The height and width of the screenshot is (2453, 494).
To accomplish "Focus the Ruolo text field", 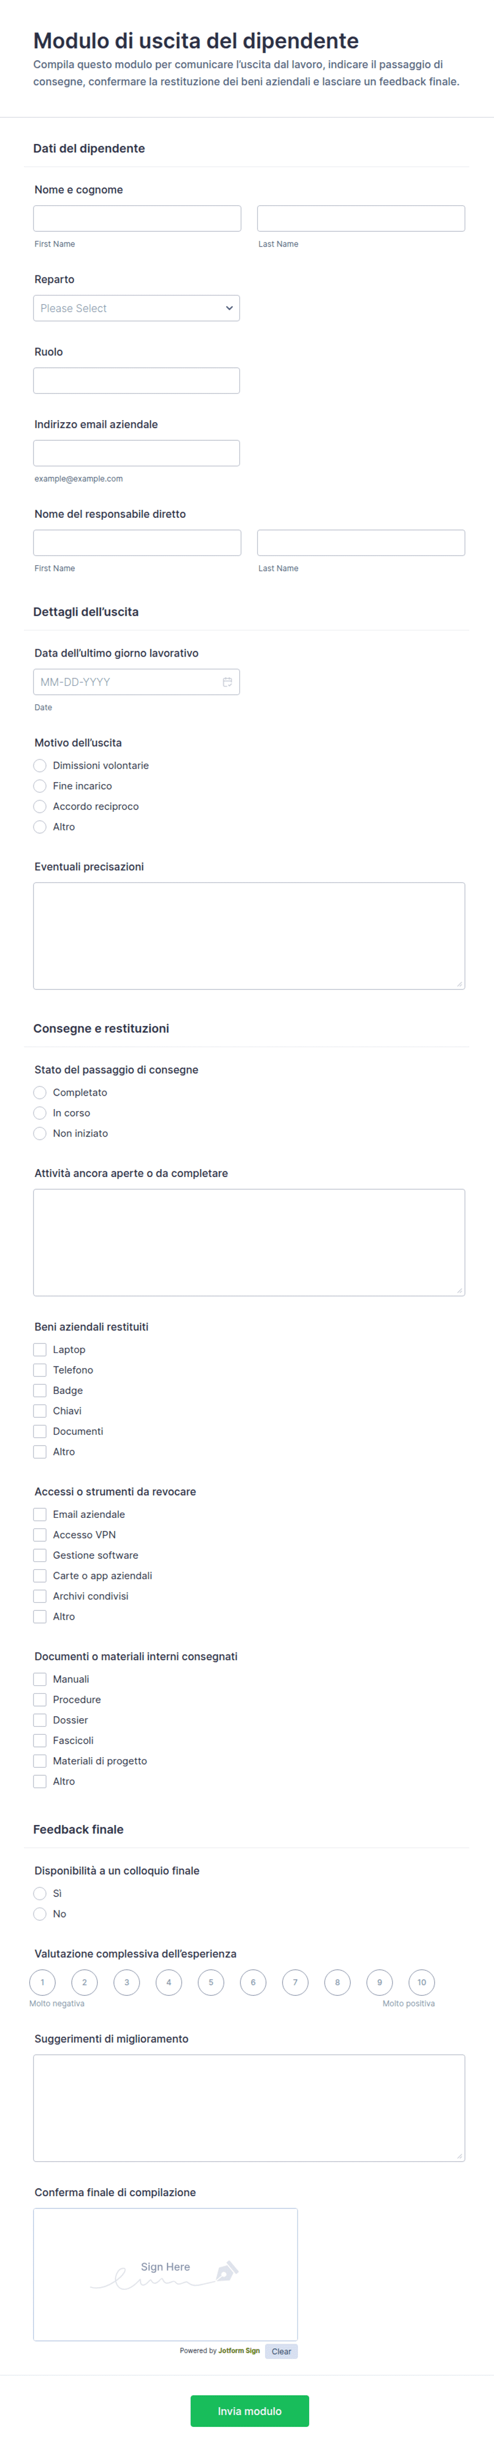I will coord(136,381).
